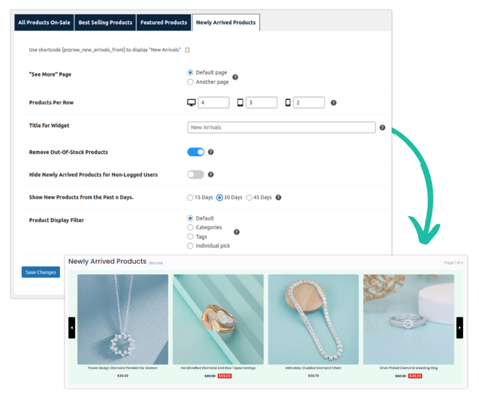
Task: Open the Product Display Filter help icon
Action: 237,231
